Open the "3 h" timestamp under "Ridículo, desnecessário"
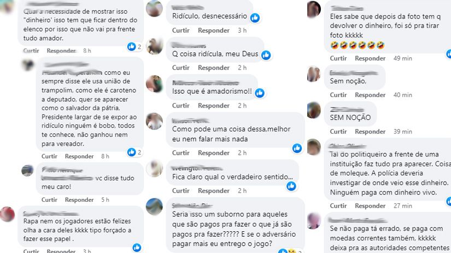This screenshot has width=451, height=253. coord(242,31)
